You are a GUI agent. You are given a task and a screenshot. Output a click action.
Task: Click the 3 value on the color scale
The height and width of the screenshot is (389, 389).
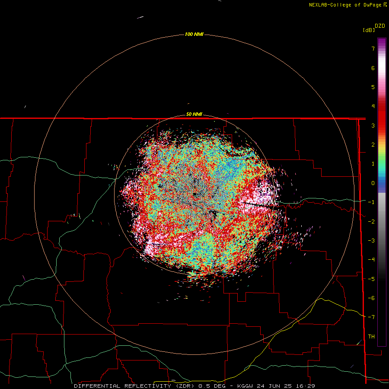click(373, 125)
